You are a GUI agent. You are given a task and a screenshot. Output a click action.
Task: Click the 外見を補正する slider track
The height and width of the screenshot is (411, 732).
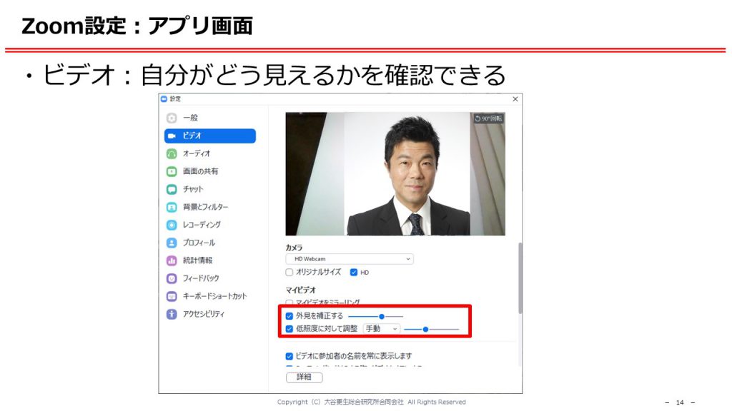pos(376,316)
